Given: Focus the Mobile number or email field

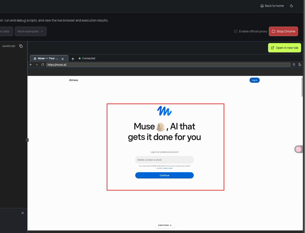Looking at the screenshot, I should click(164, 160).
